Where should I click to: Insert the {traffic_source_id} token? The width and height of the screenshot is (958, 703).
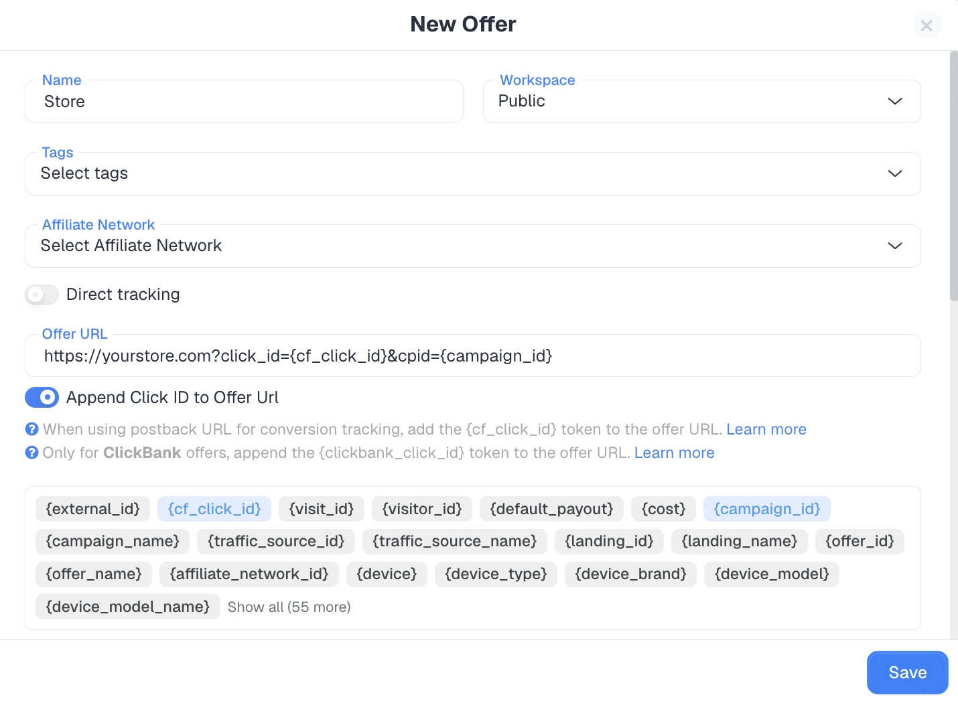pyautogui.click(x=276, y=541)
